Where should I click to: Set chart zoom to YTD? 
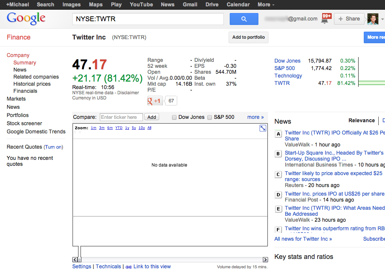119,128
